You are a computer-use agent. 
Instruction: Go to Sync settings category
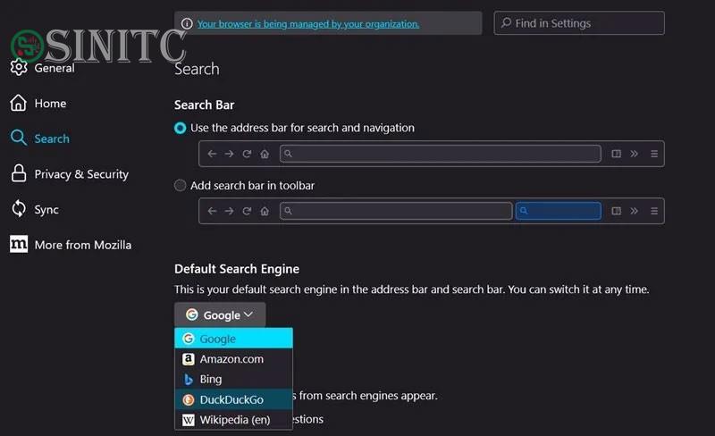(x=46, y=210)
